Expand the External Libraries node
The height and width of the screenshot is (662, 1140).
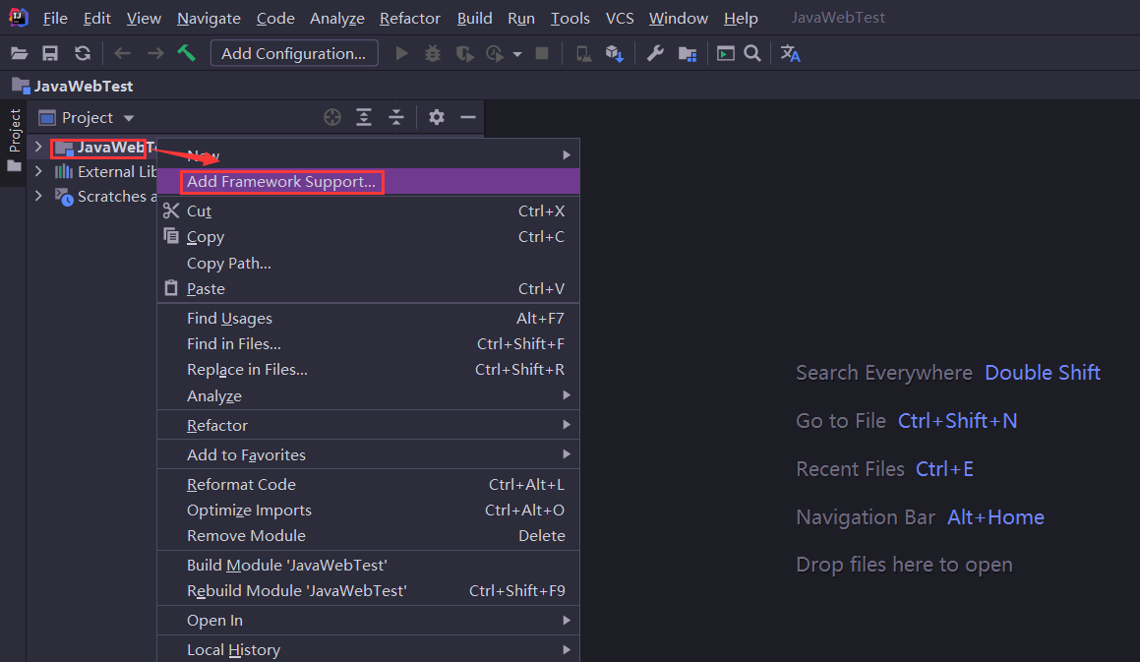[x=38, y=171]
